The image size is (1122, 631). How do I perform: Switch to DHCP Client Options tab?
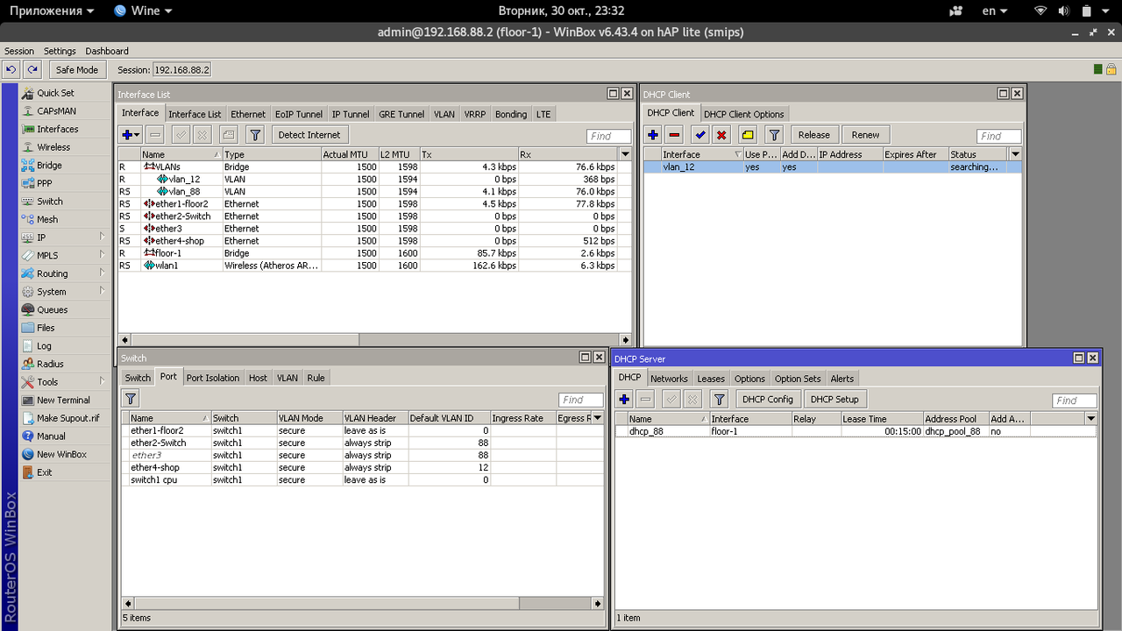coord(744,114)
